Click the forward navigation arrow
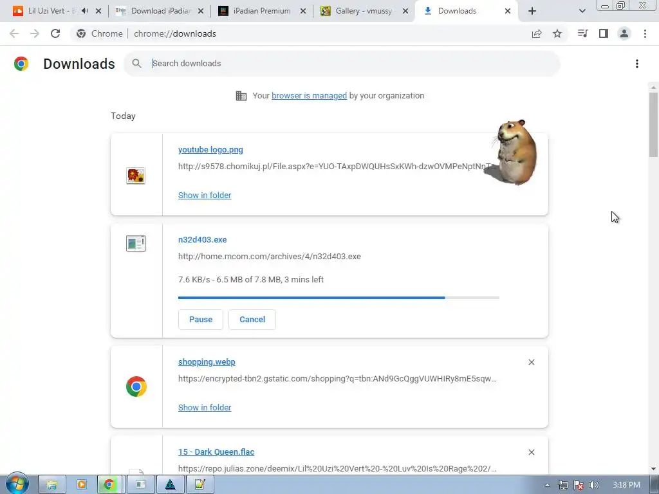 (x=35, y=33)
